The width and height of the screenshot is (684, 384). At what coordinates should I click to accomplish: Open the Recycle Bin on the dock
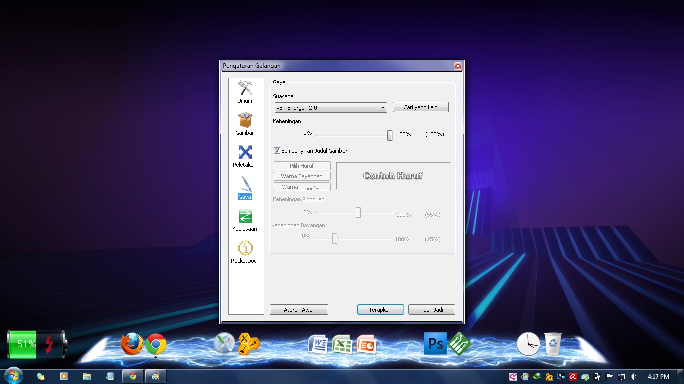(553, 344)
